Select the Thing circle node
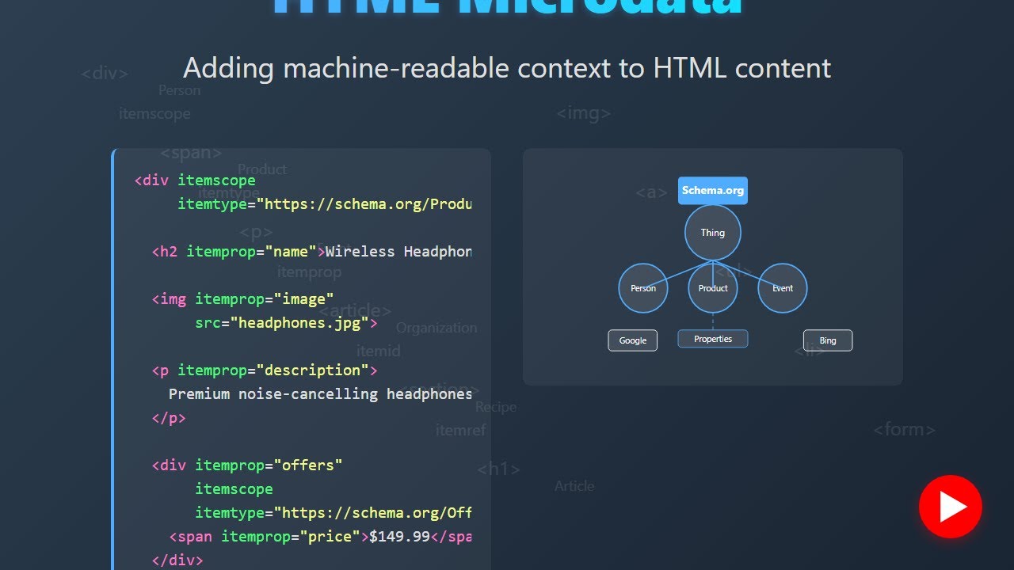This screenshot has height=570, width=1014. (713, 233)
